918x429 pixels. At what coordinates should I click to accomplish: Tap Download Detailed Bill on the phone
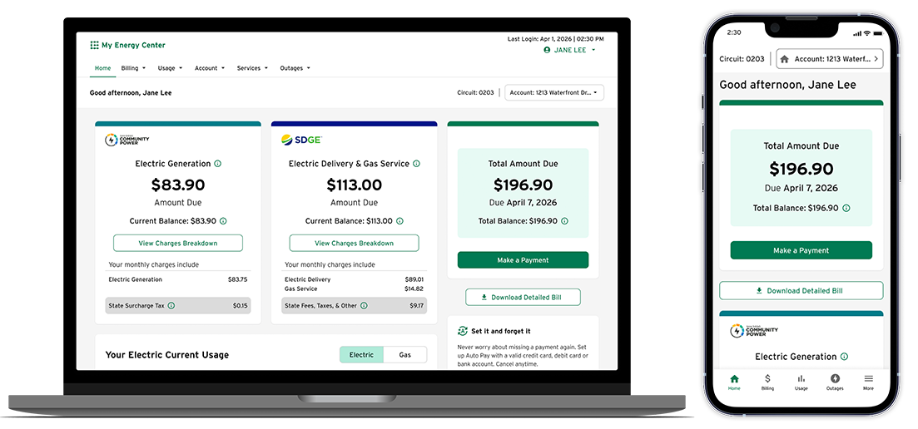click(x=801, y=291)
